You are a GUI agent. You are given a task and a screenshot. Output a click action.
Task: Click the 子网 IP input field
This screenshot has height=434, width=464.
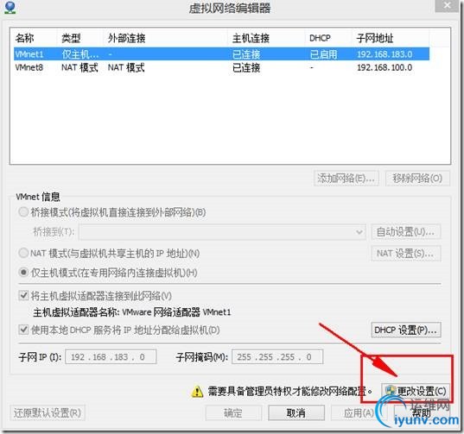coord(111,357)
